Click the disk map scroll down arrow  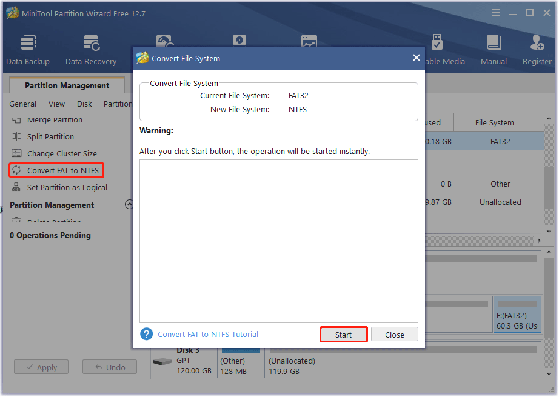pyautogui.click(x=549, y=374)
